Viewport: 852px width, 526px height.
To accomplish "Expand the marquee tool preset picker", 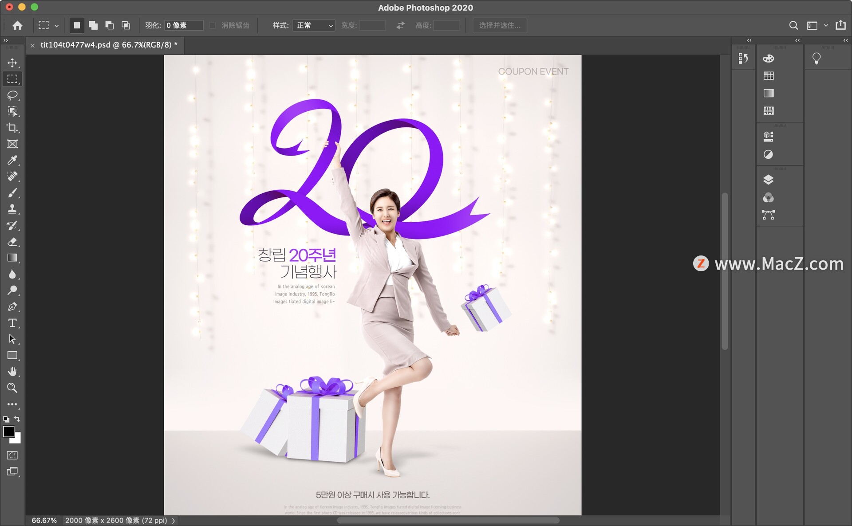I will [x=56, y=26].
